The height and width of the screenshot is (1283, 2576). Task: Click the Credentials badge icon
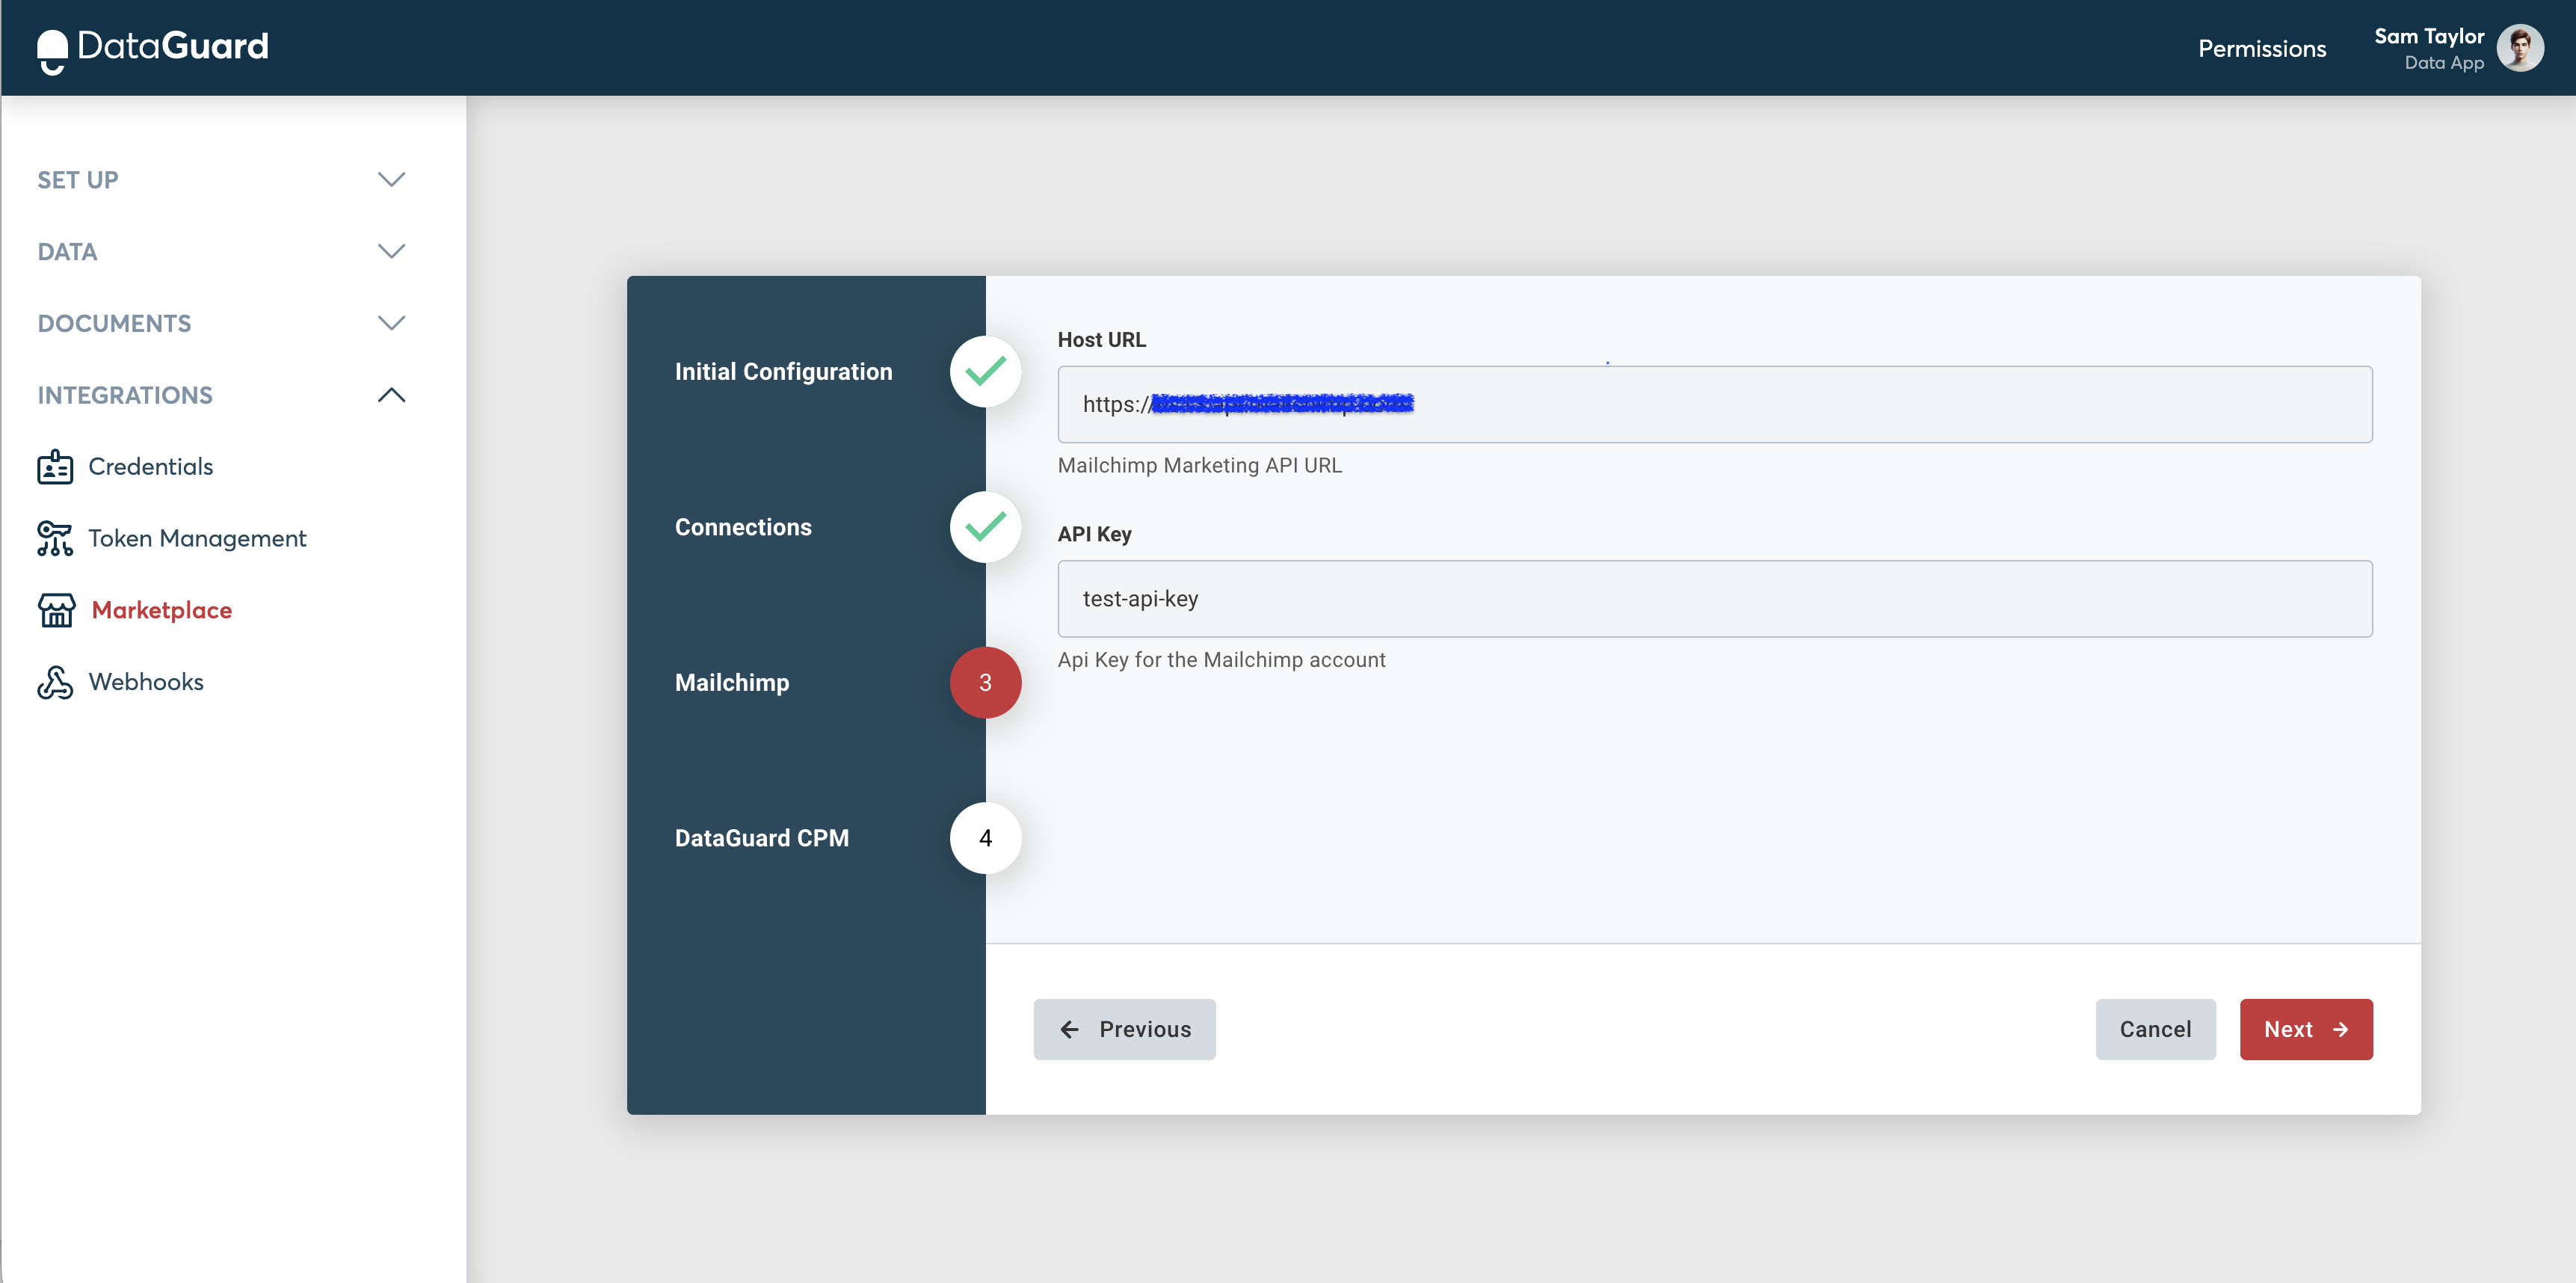55,467
